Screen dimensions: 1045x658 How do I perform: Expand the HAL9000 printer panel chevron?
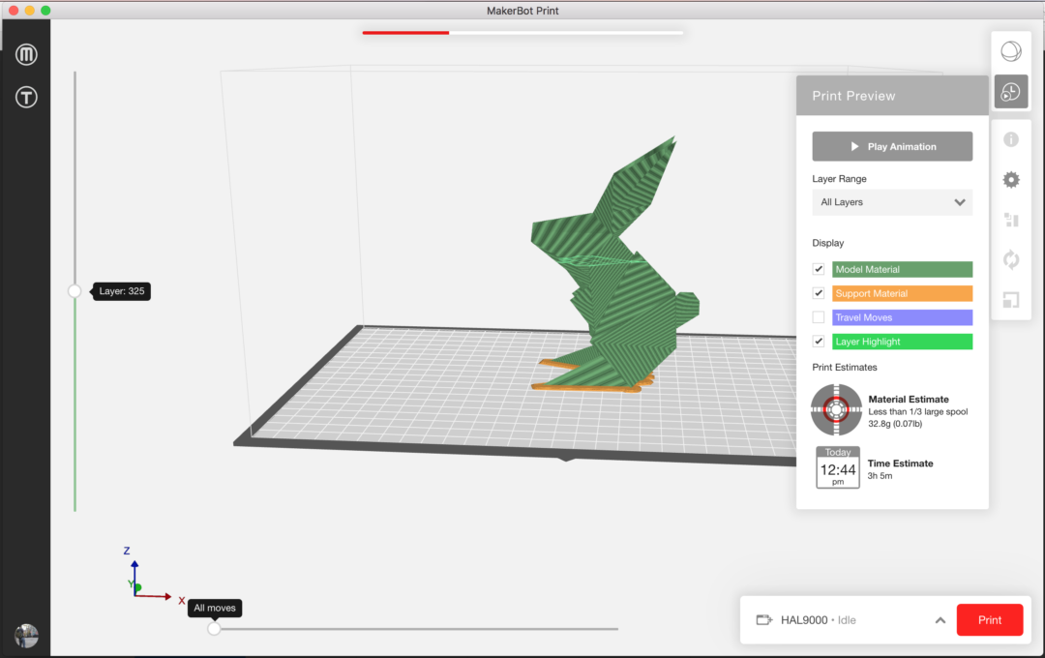pos(940,619)
